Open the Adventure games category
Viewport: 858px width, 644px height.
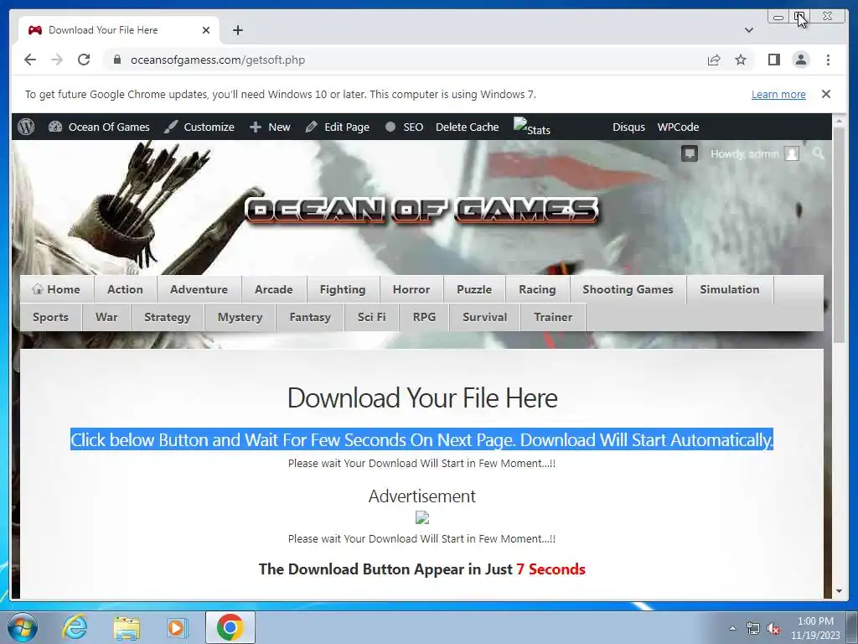199,289
